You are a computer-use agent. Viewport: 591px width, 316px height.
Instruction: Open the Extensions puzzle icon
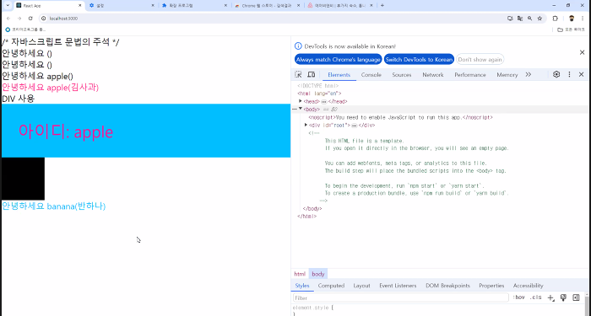click(556, 18)
